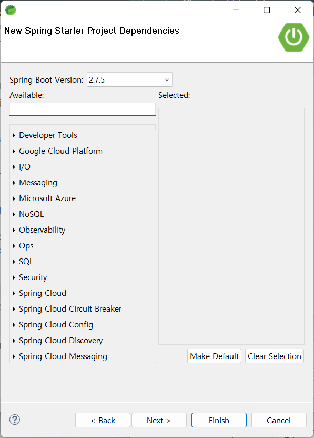Screen dimensions: 314x438
Task: Click the help question mark icon
Action: pyautogui.click(x=15, y=420)
